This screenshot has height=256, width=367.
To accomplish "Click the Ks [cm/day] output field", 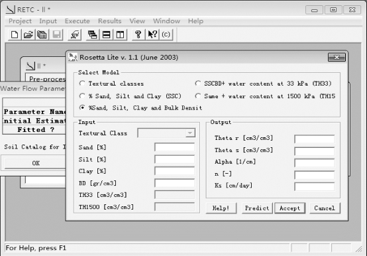I will [x=315, y=186].
